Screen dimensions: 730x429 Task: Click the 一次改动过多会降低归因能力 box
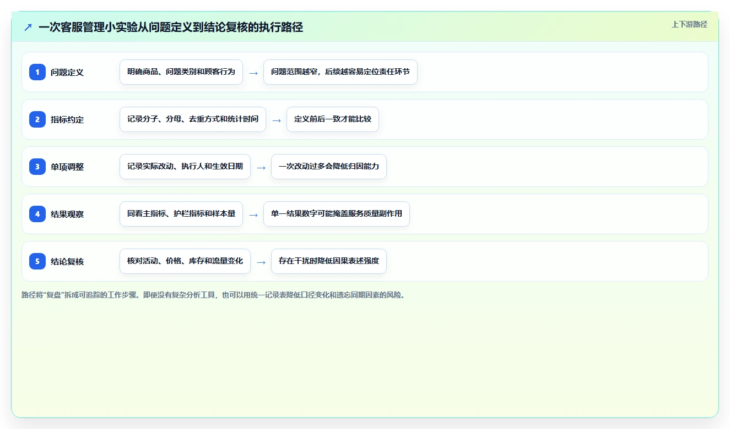(329, 167)
